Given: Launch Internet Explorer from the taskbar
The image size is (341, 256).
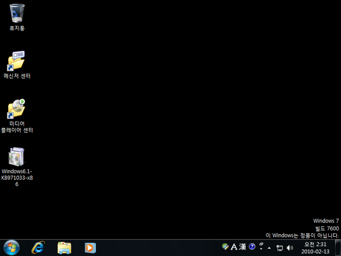Looking at the screenshot, I should (38, 247).
